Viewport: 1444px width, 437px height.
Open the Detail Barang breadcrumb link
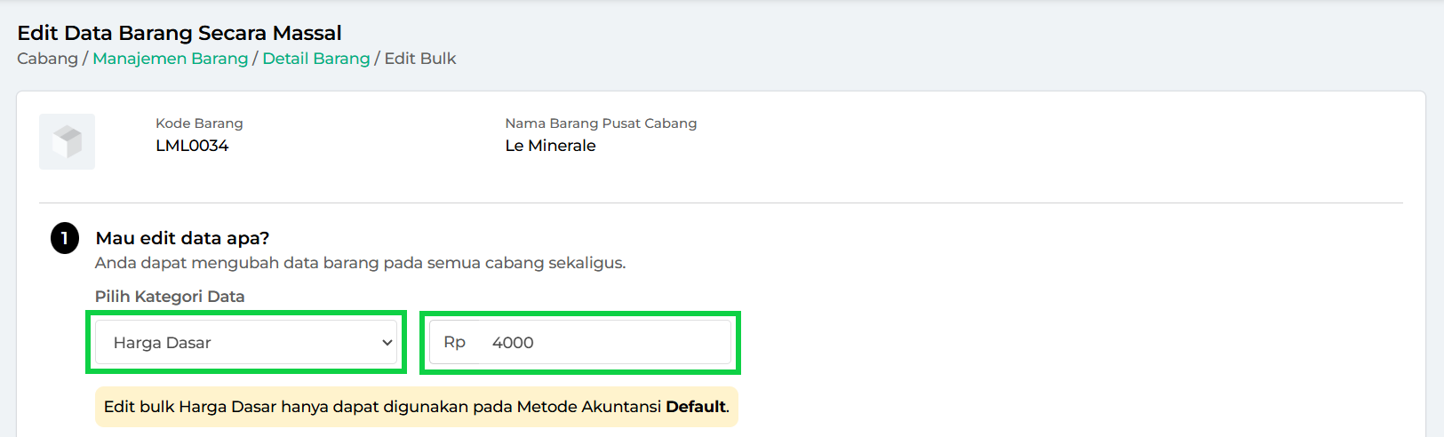(x=315, y=59)
